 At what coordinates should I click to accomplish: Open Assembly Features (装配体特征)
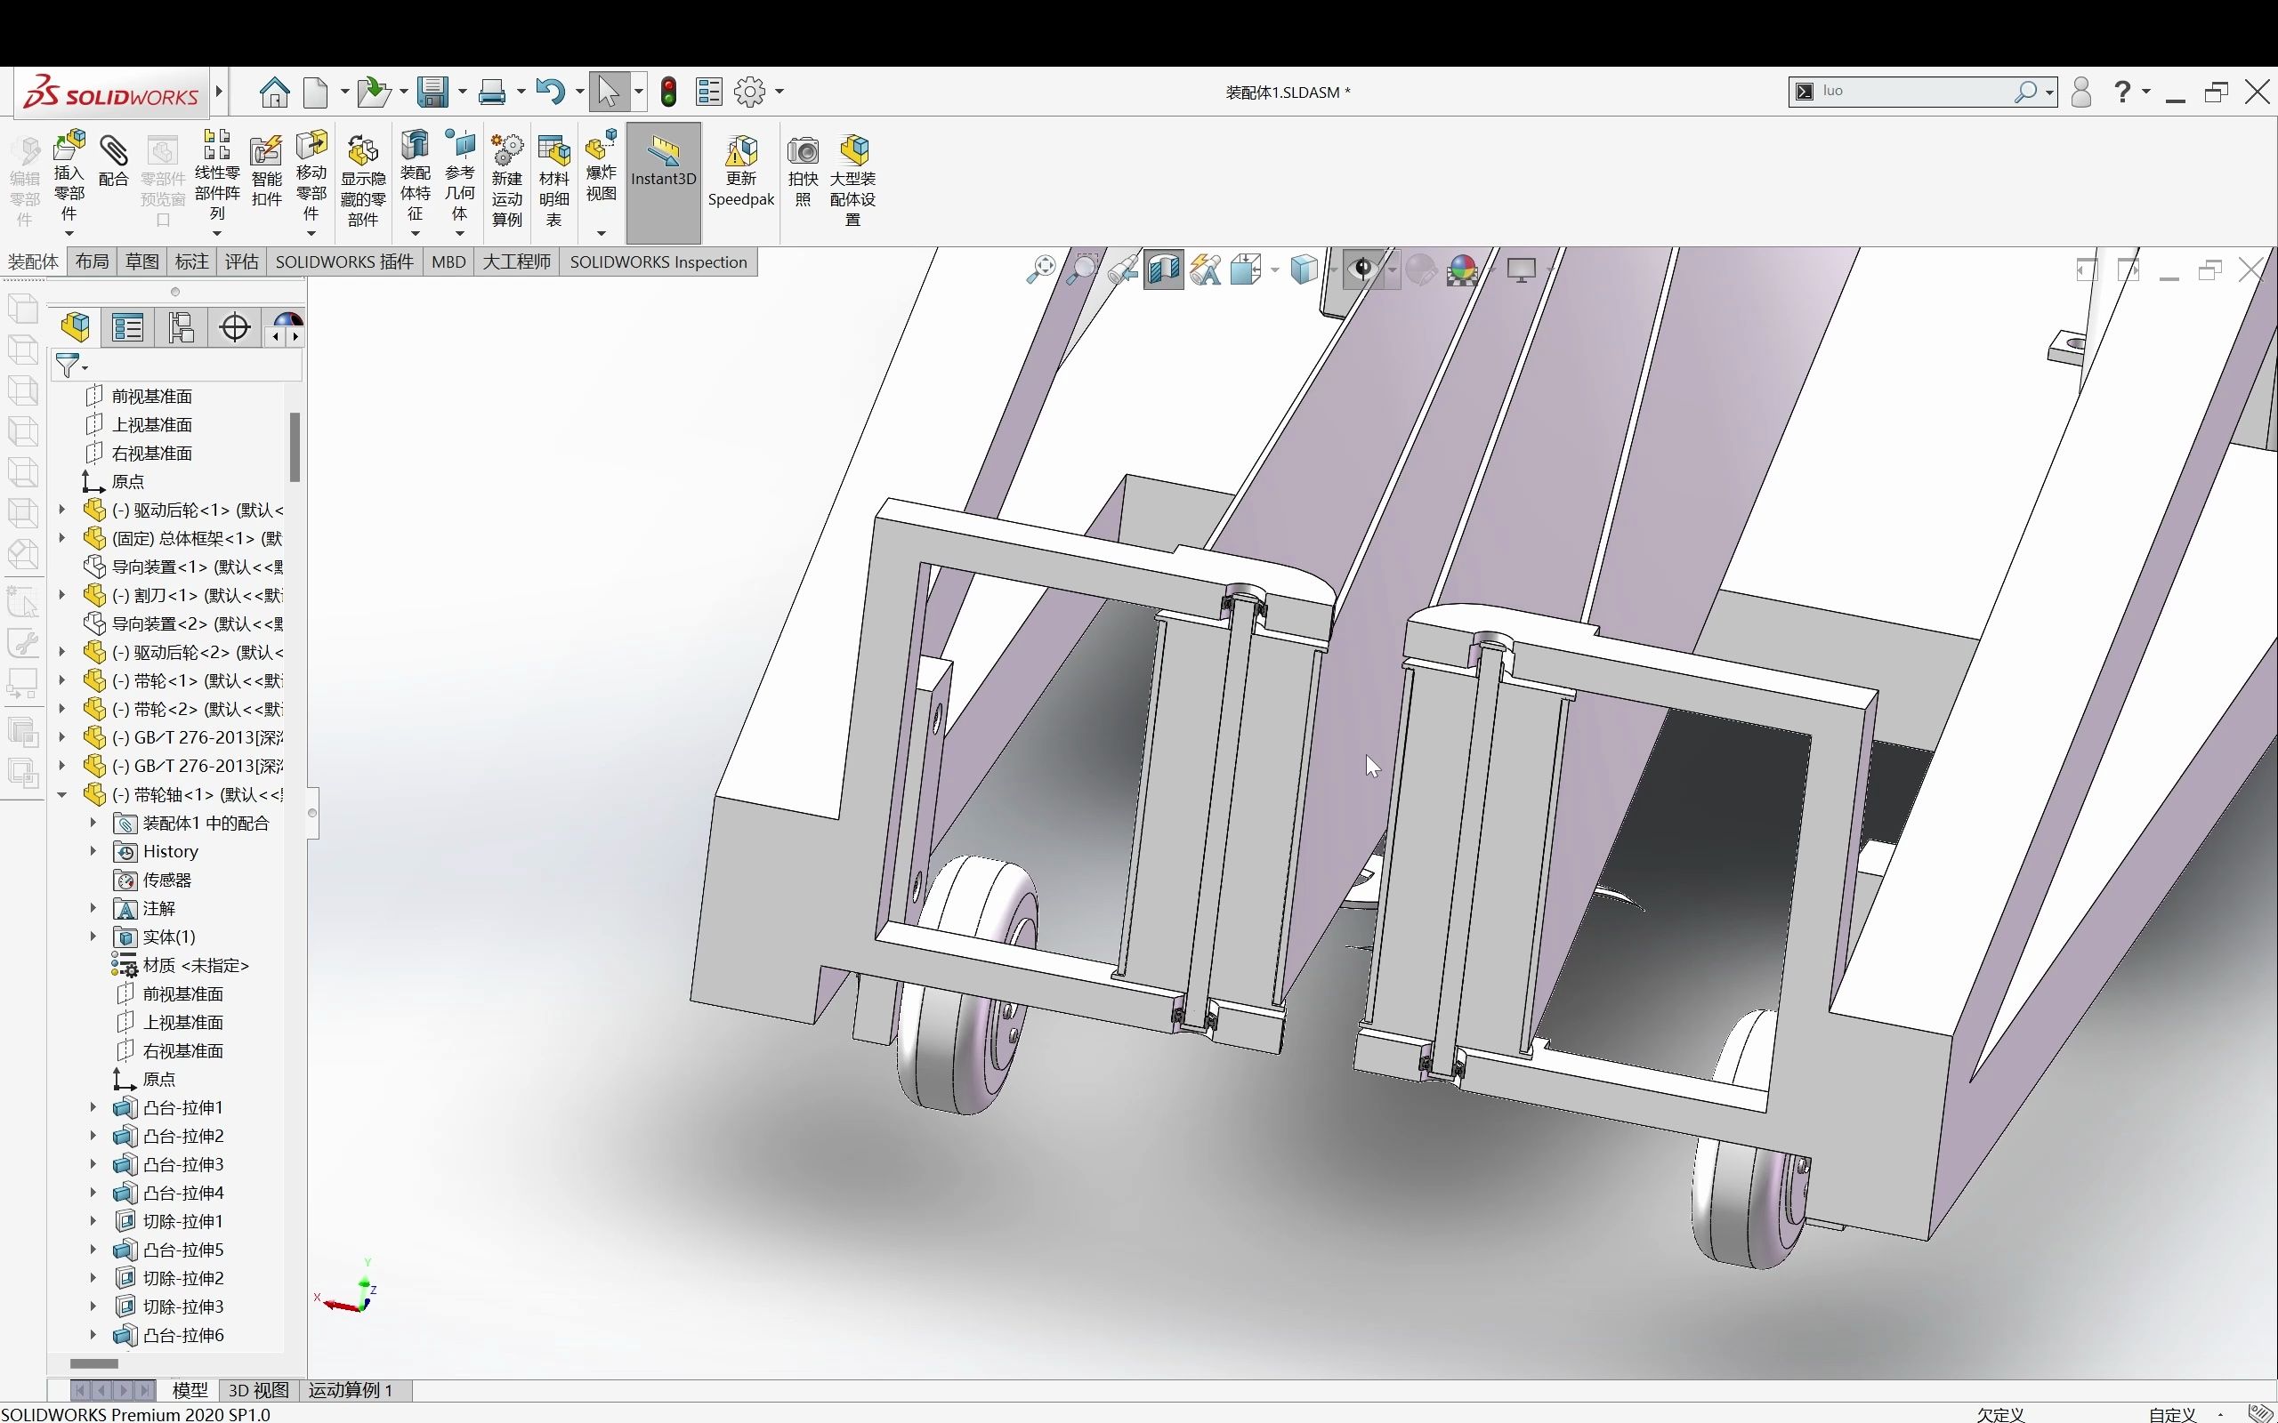point(416,176)
